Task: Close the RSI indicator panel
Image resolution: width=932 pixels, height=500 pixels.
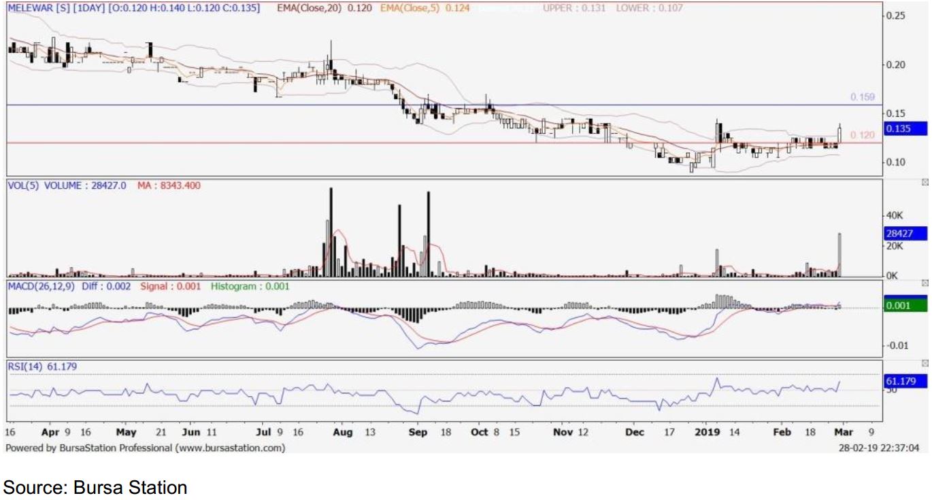Action: tap(925, 364)
